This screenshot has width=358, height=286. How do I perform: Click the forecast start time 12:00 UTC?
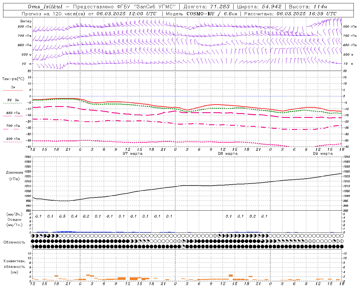(x=142, y=14)
